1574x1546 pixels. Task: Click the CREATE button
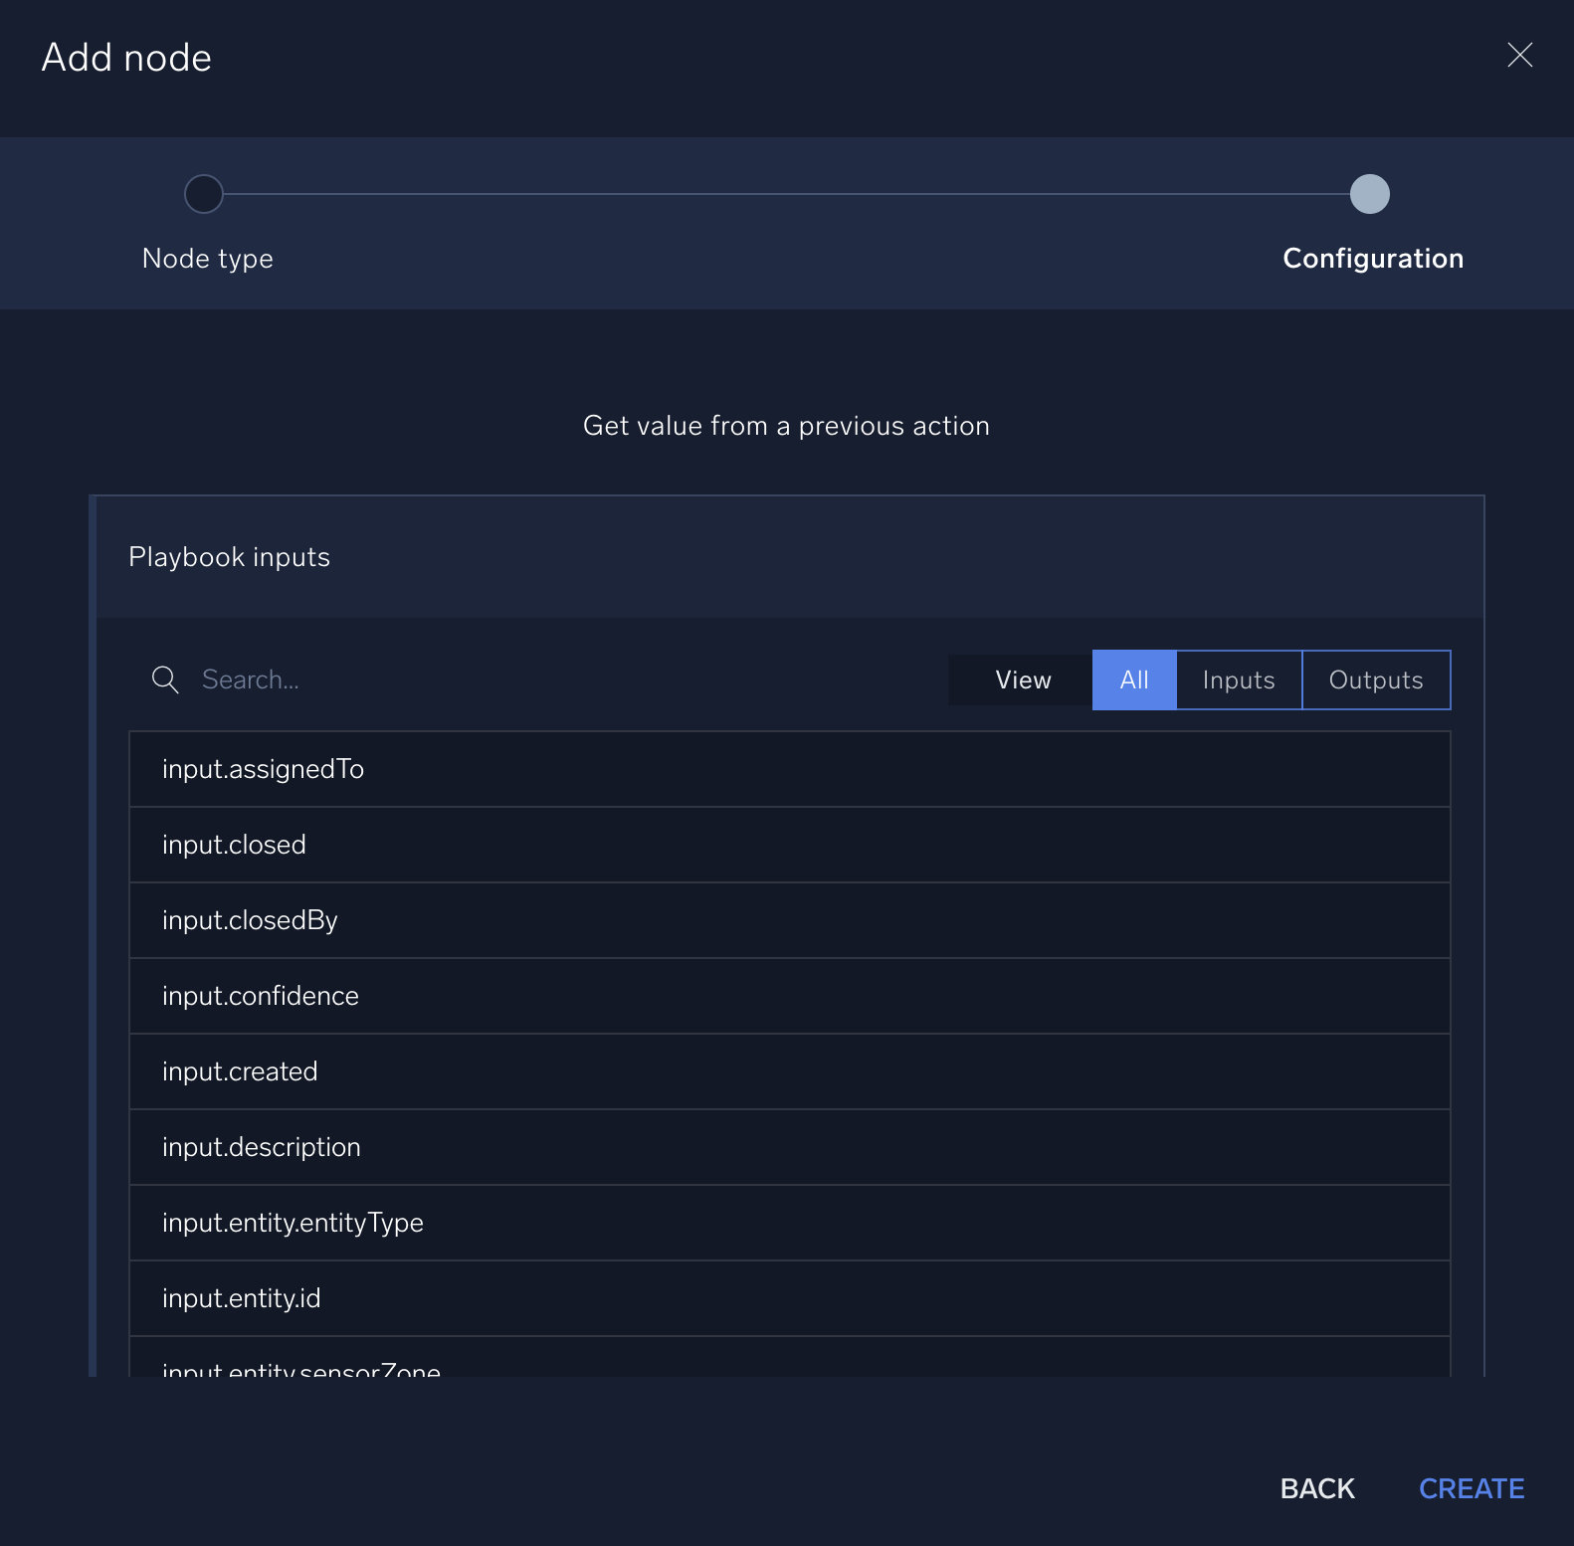tap(1471, 1488)
